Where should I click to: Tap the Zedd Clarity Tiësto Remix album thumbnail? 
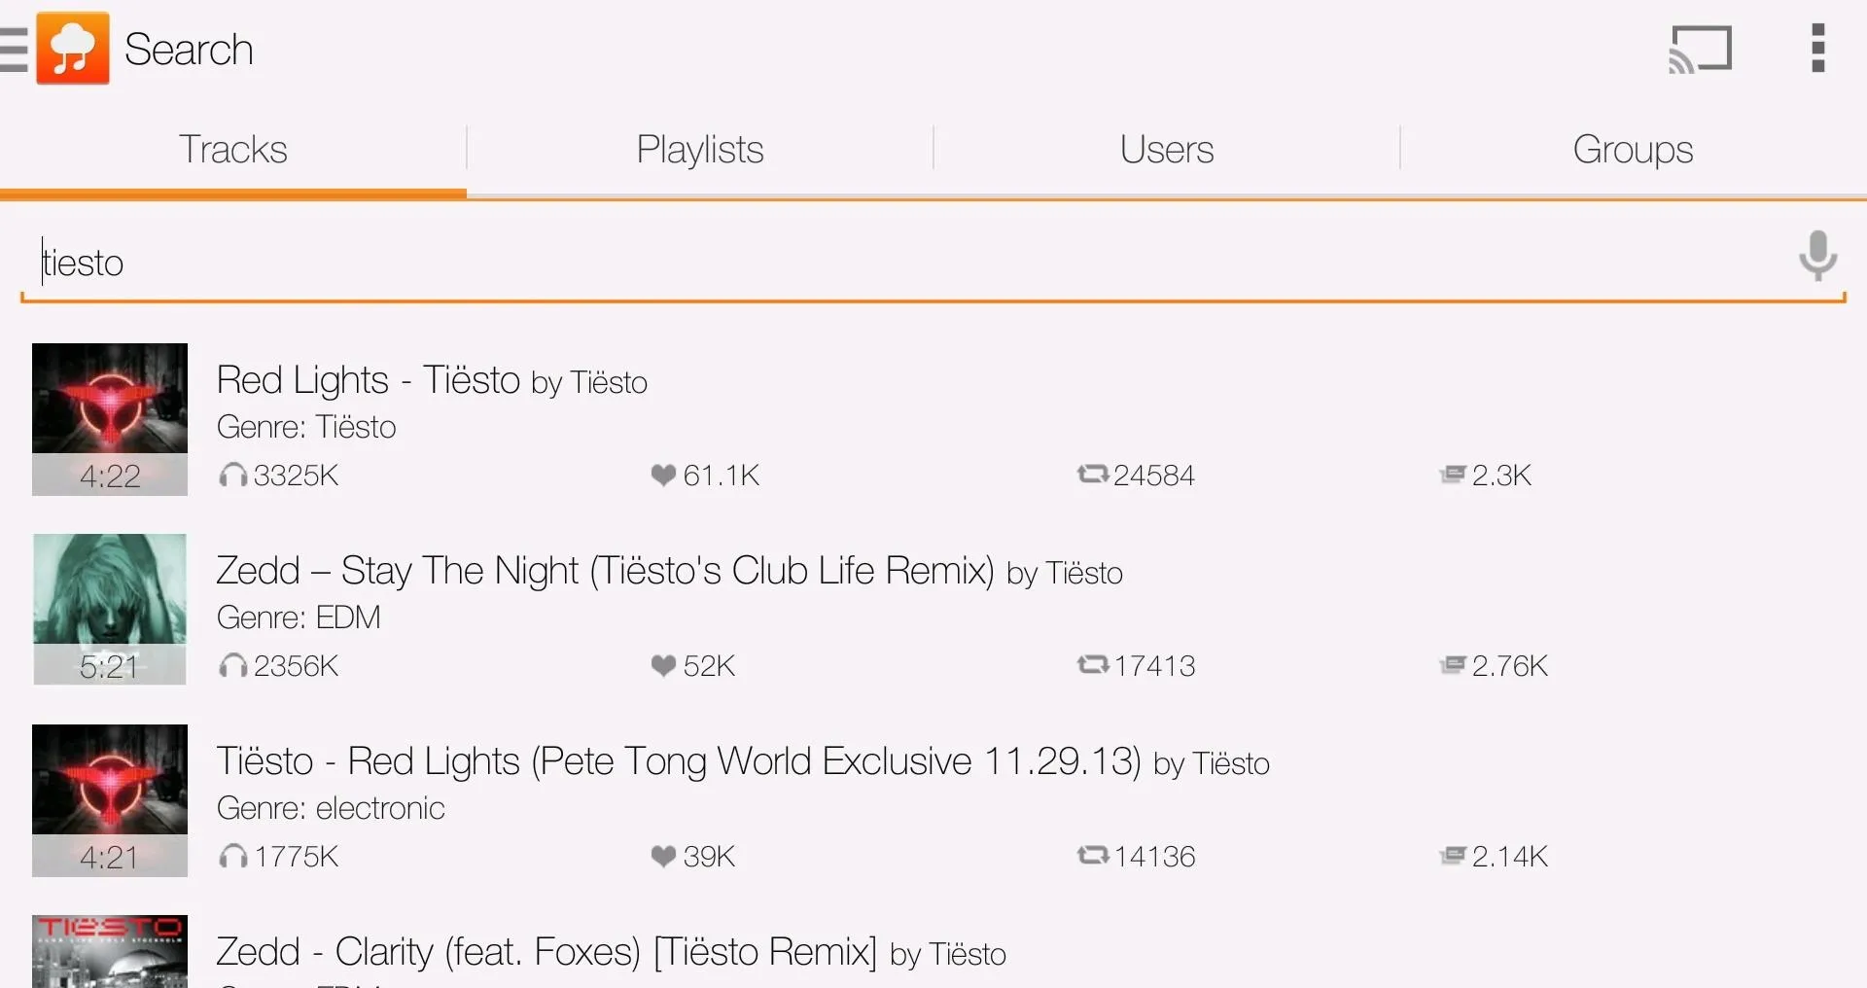click(110, 951)
